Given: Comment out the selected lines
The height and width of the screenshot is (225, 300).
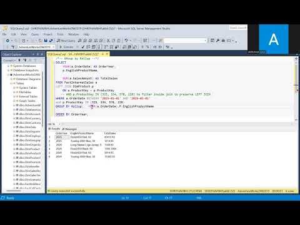Looking at the screenshot, I should point(142,47).
